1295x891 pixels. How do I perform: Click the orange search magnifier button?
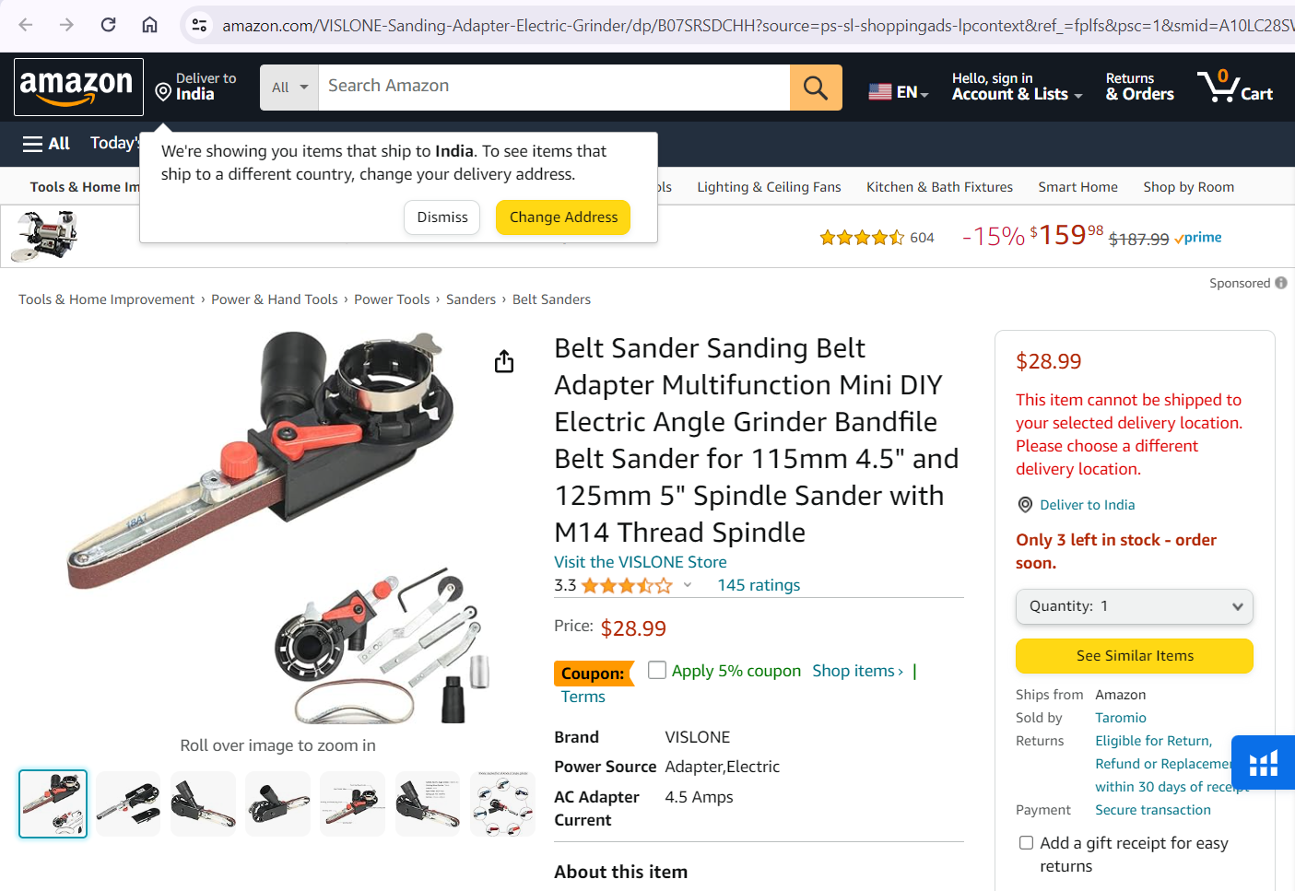tap(816, 88)
